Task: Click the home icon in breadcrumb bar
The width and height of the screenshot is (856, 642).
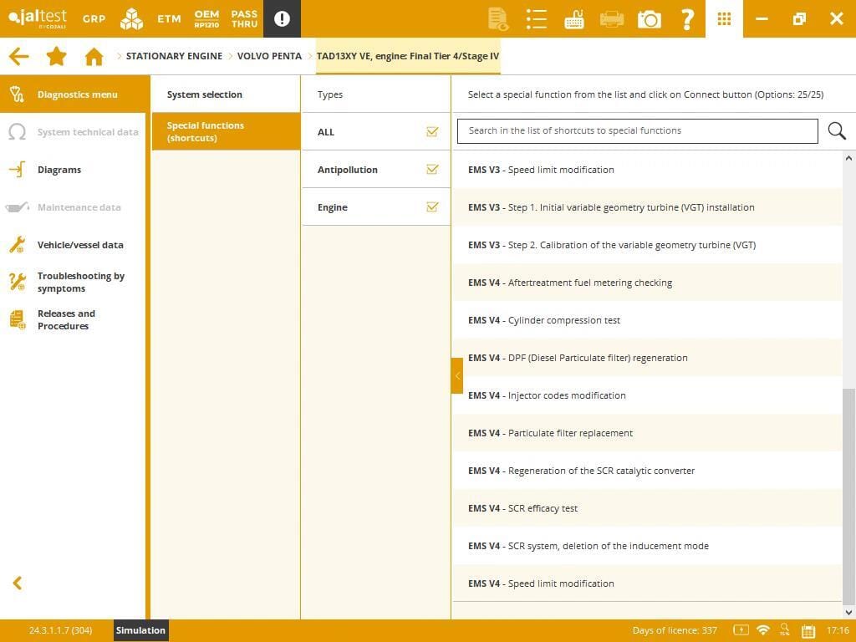Action: (x=94, y=56)
